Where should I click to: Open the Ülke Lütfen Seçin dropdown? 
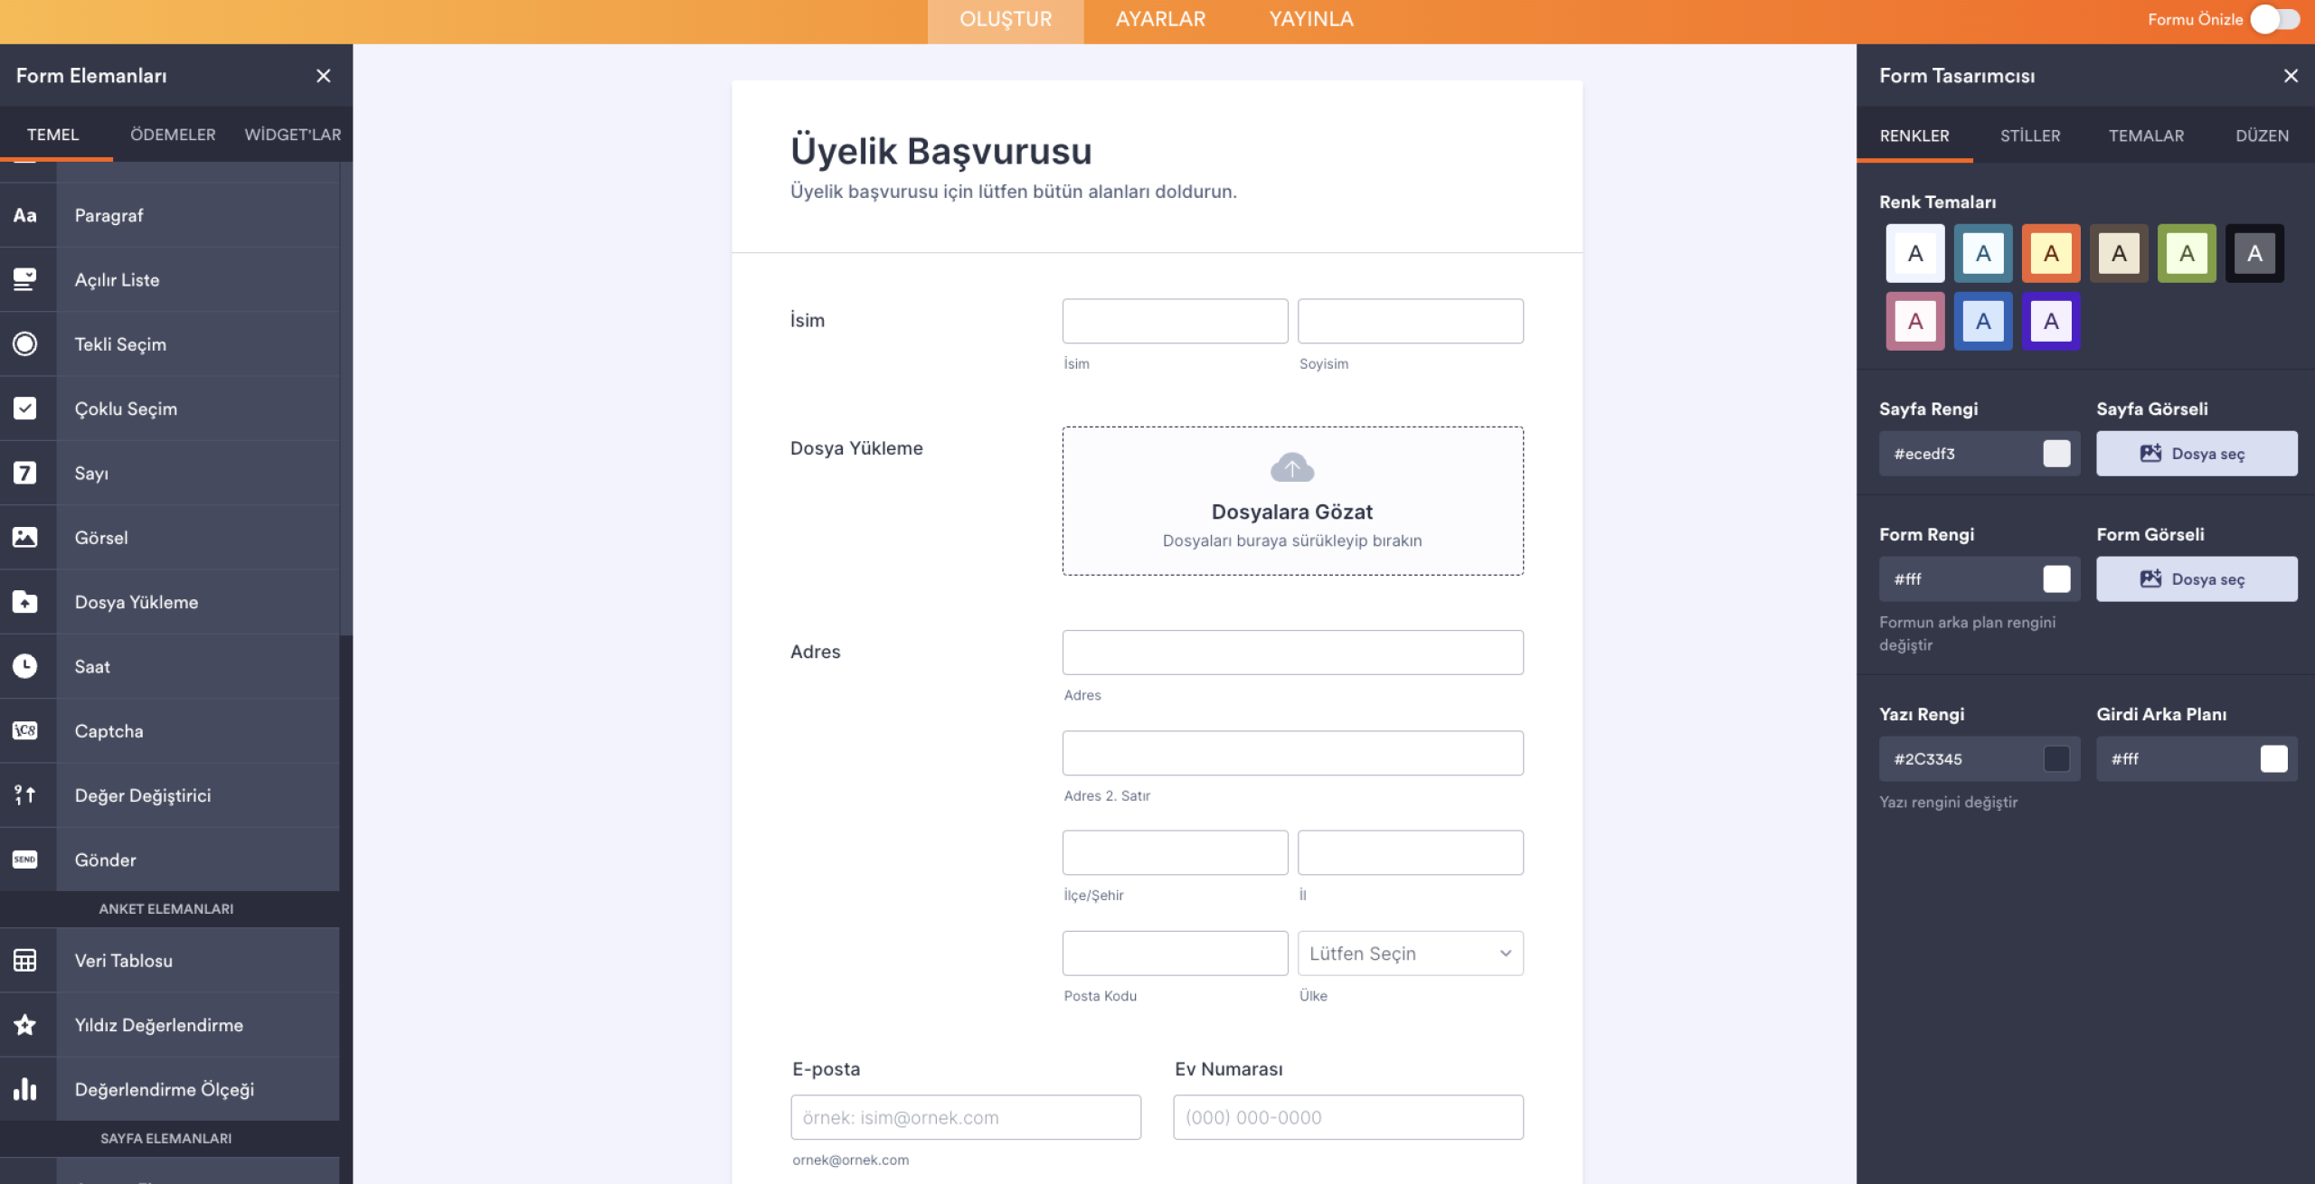[1410, 954]
